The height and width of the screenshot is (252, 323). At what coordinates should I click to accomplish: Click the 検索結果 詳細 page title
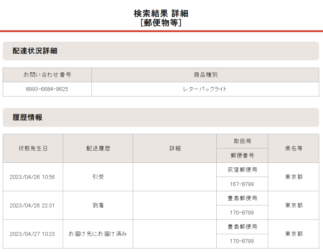(x=161, y=14)
